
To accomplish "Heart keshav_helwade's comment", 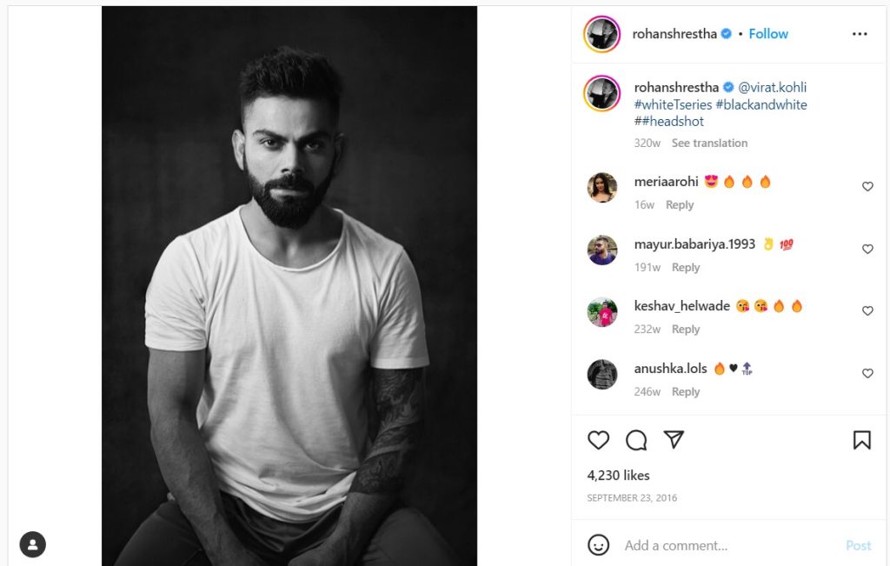I will [x=867, y=310].
